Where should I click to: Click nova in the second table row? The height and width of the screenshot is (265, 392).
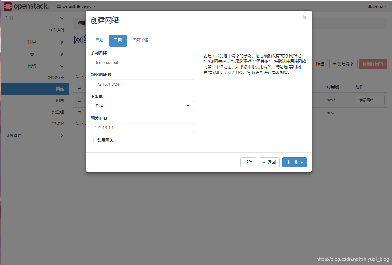(331, 113)
